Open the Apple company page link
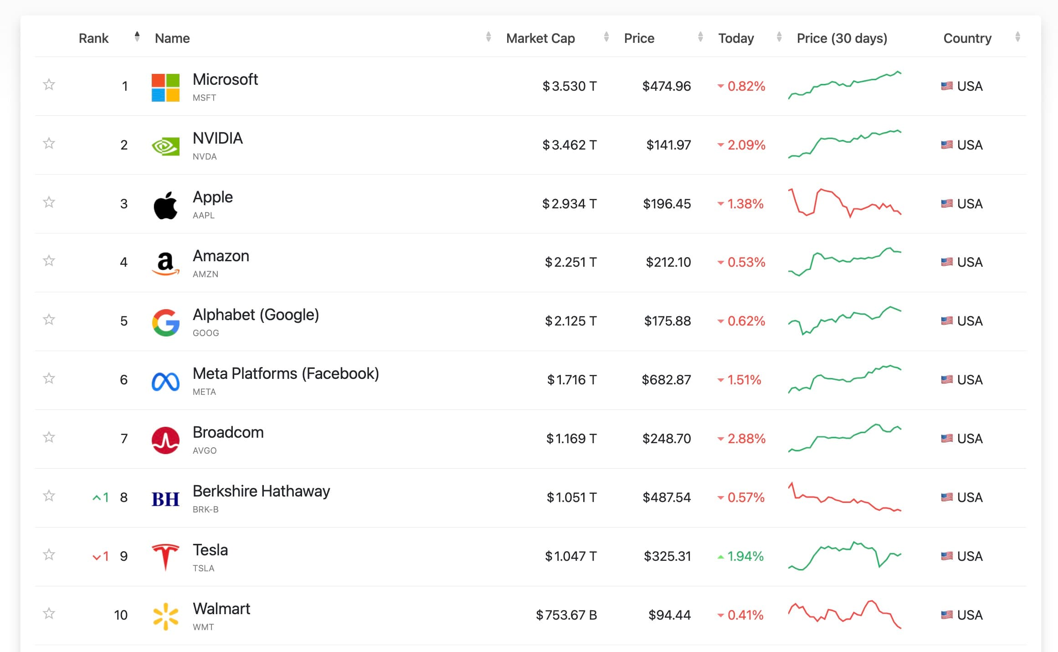1058x652 pixels. click(x=213, y=197)
